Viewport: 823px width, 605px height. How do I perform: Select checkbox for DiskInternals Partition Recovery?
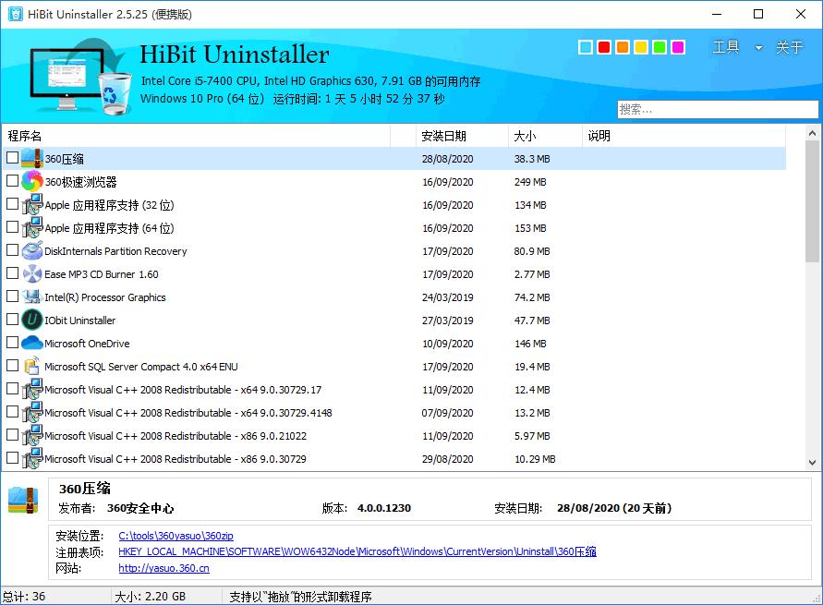pyautogui.click(x=13, y=249)
